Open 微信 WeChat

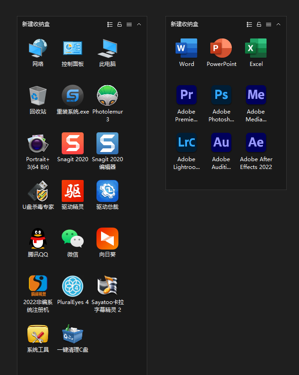[x=73, y=239]
